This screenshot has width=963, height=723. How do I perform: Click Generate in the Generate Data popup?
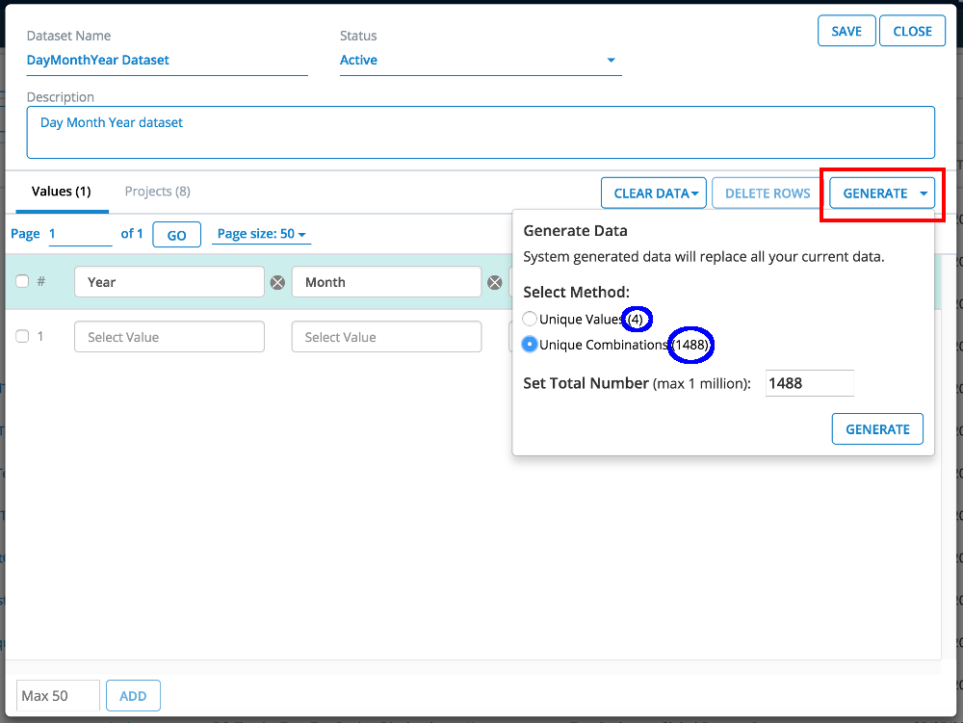(x=876, y=429)
